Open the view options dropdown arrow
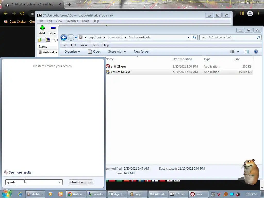 click(x=238, y=52)
